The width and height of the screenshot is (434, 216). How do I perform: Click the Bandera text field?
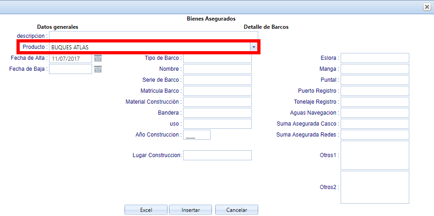pyautogui.click(x=217, y=113)
